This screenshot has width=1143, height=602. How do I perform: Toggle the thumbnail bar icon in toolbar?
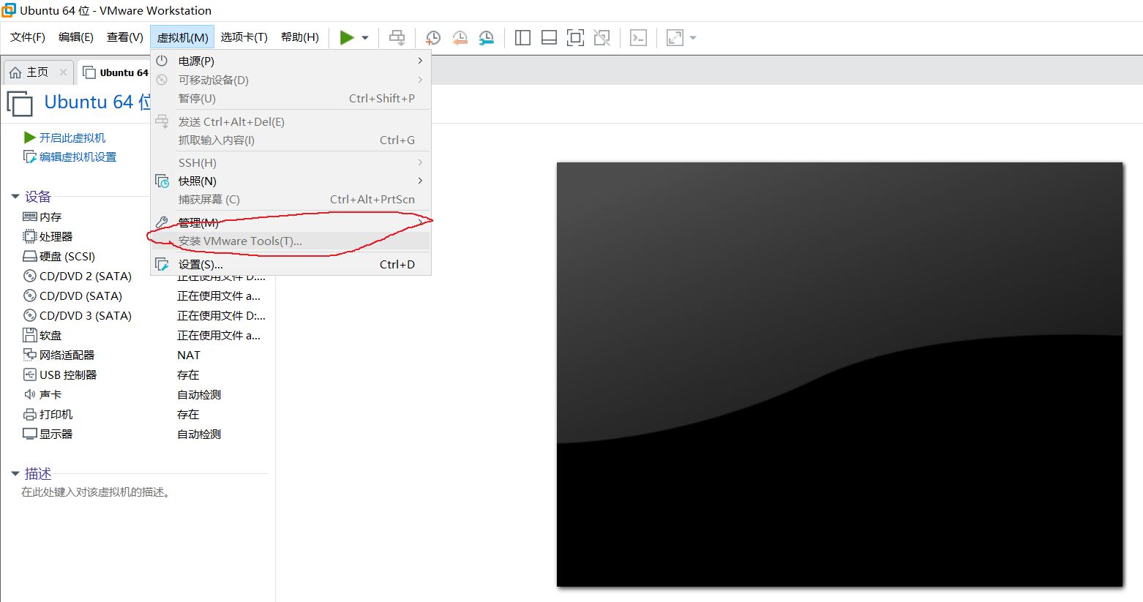click(x=549, y=37)
